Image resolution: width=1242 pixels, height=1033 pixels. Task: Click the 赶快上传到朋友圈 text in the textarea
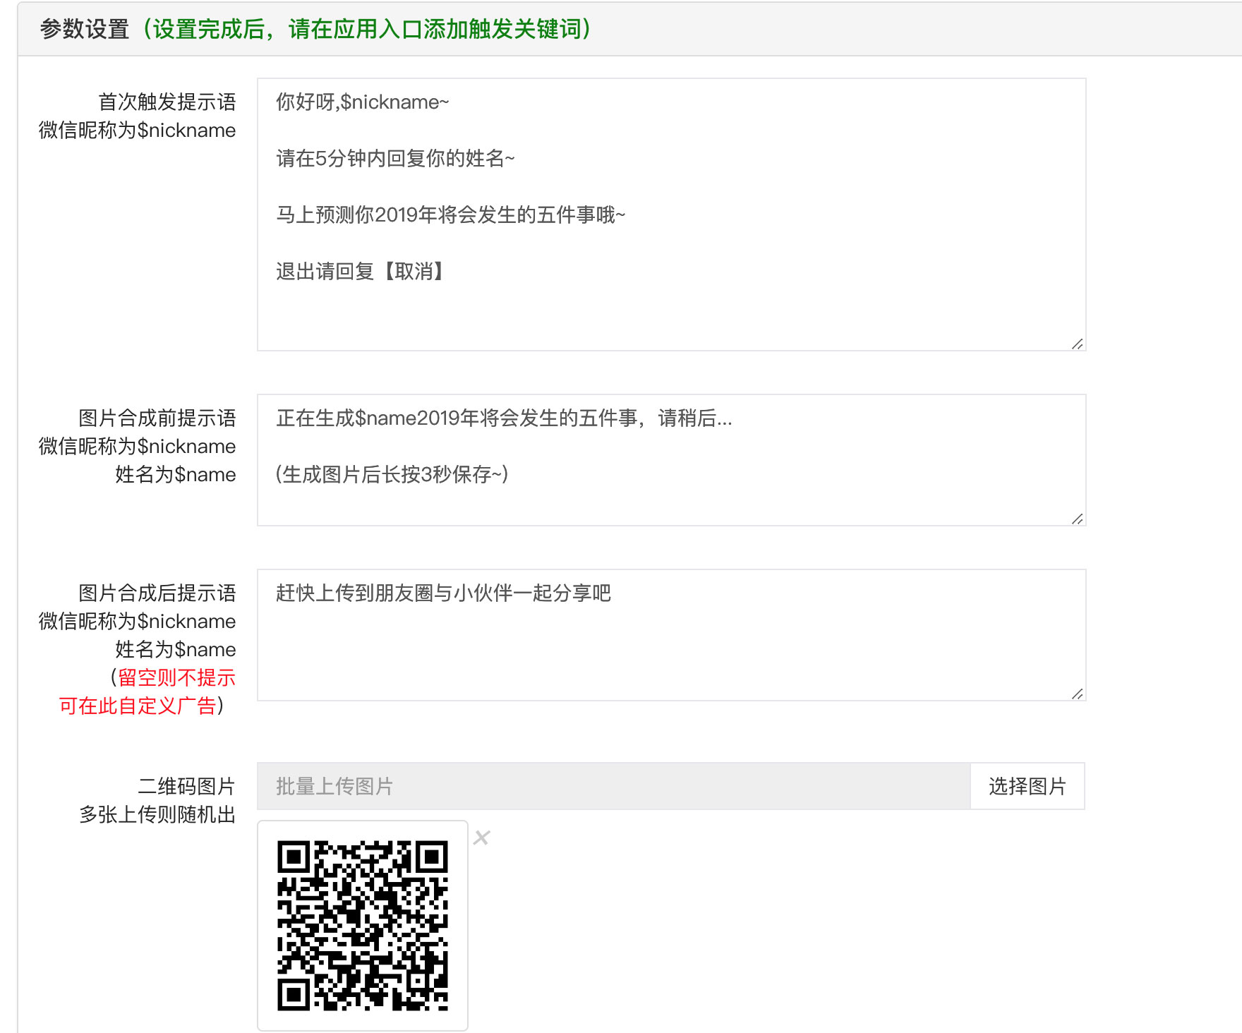(x=443, y=593)
